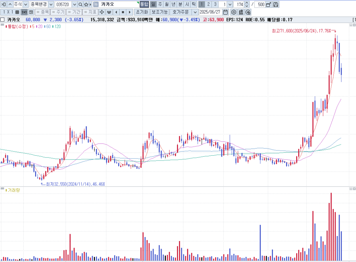
Task: Expand the 호가주문 dropdown arrow
Action: tap(195, 12)
